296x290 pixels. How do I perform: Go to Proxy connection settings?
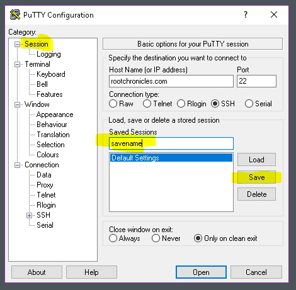[45, 185]
